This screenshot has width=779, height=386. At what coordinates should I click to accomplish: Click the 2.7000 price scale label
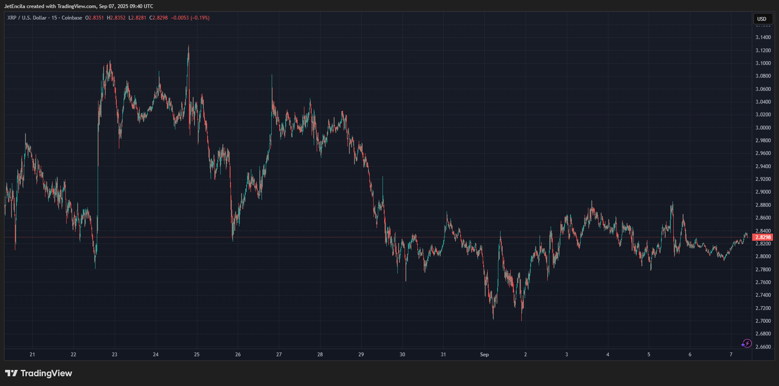coord(763,321)
